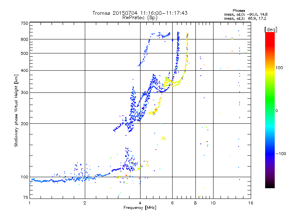
Task: Click the y-axis tick label '500'
Action: pyautogui.click(x=24, y=53)
